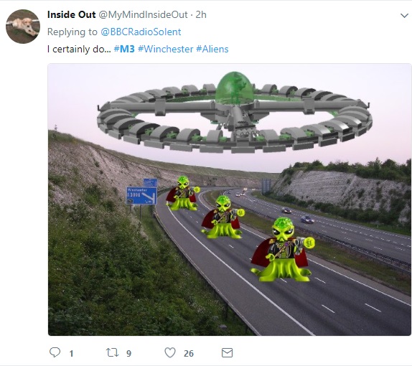
Task: Open Inside Out's dog profile picture
Action: (23, 27)
